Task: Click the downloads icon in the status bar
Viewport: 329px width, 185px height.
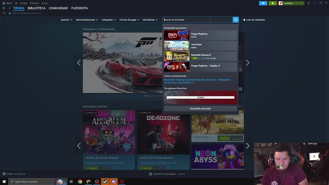Action: [x=151, y=174]
